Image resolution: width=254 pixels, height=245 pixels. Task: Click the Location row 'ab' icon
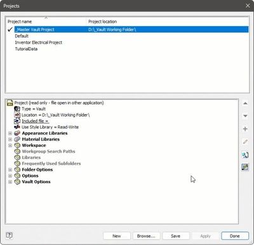point(17,115)
